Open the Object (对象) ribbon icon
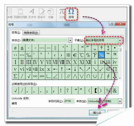This screenshot has height=126, width=134. [51, 14]
